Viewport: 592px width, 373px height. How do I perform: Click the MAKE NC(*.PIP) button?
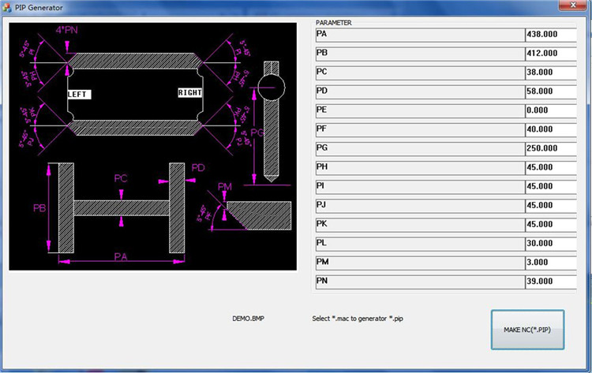[527, 330]
